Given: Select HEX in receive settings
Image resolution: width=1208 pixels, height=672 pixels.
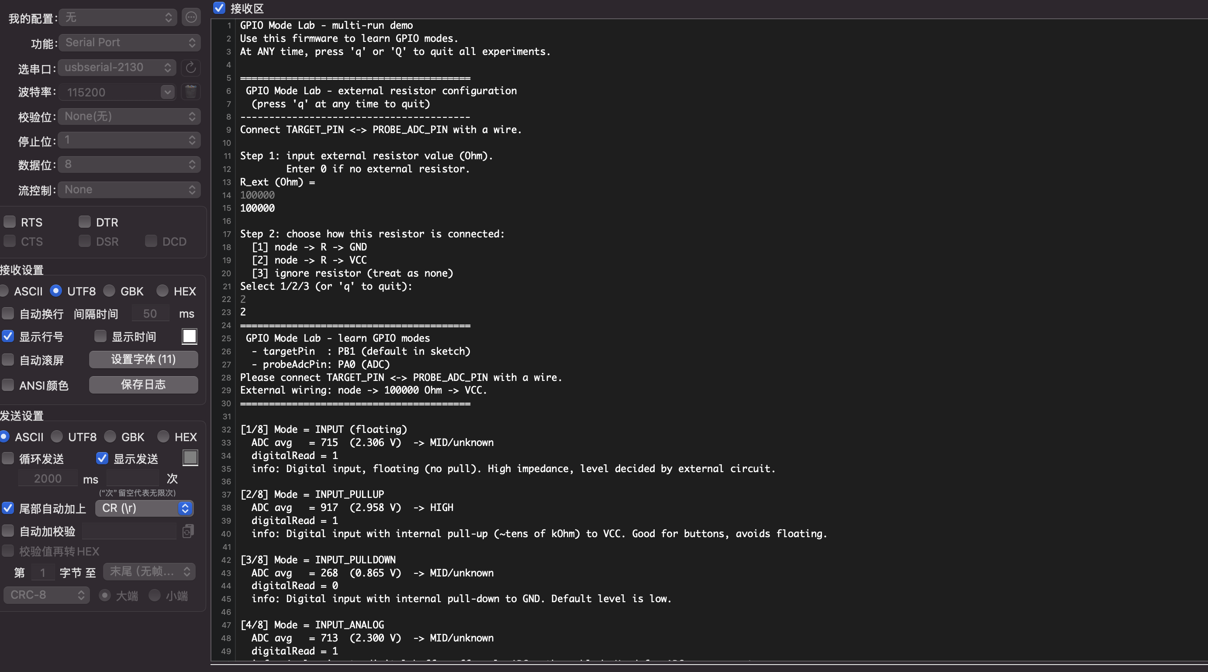Looking at the screenshot, I should [x=162, y=291].
